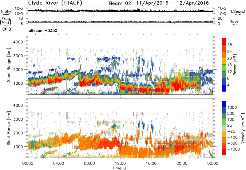Click the bright blue bottom segment of power colorbar
Screen dimensions: 246x170
pyautogui.click(x=224, y=88)
